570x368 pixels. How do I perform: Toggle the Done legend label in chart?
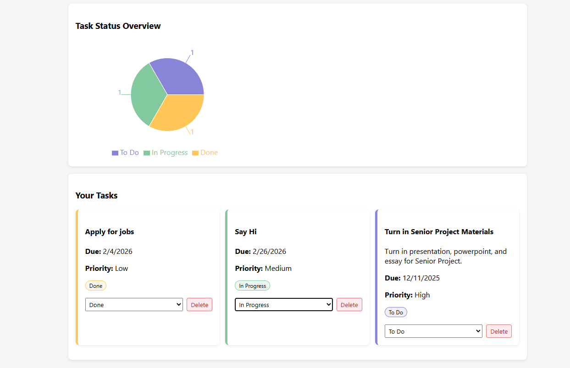(x=209, y=153)
